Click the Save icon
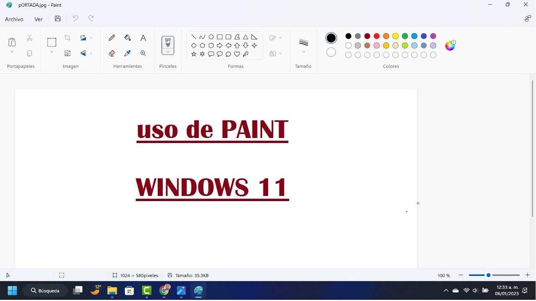 pos(58,19)
